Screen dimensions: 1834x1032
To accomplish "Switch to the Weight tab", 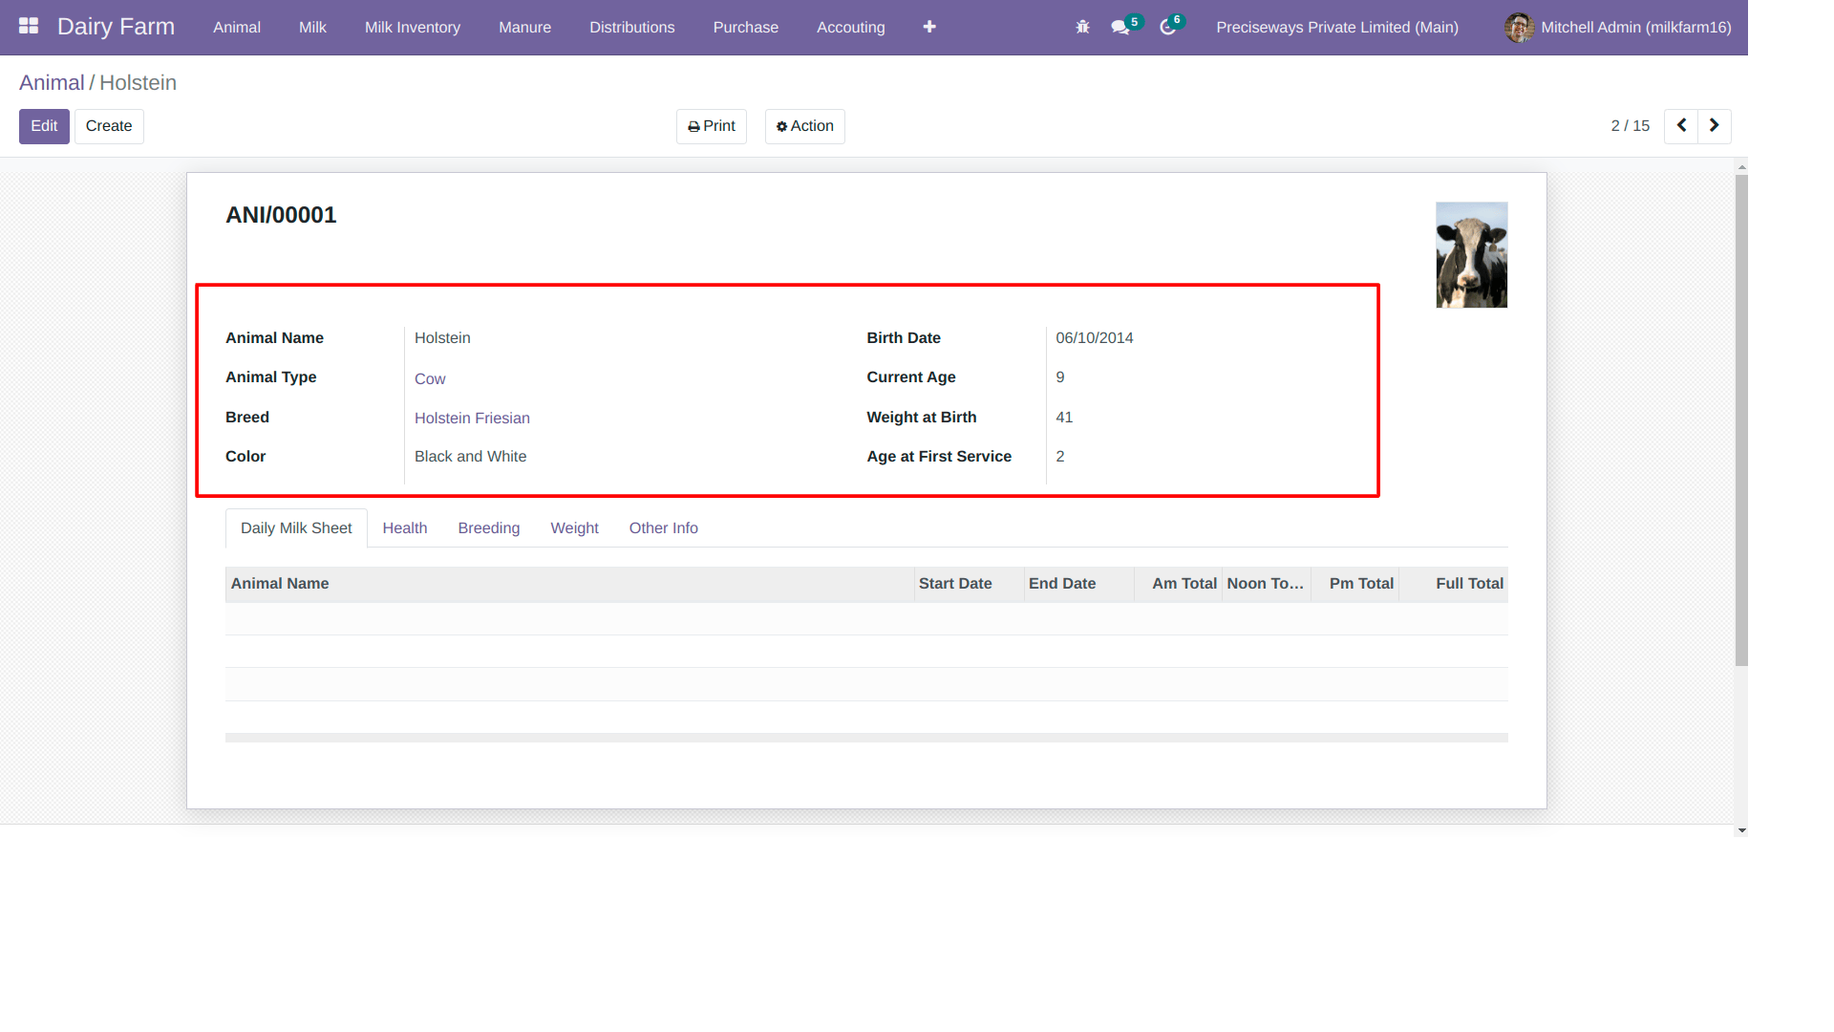I will 575,527.
